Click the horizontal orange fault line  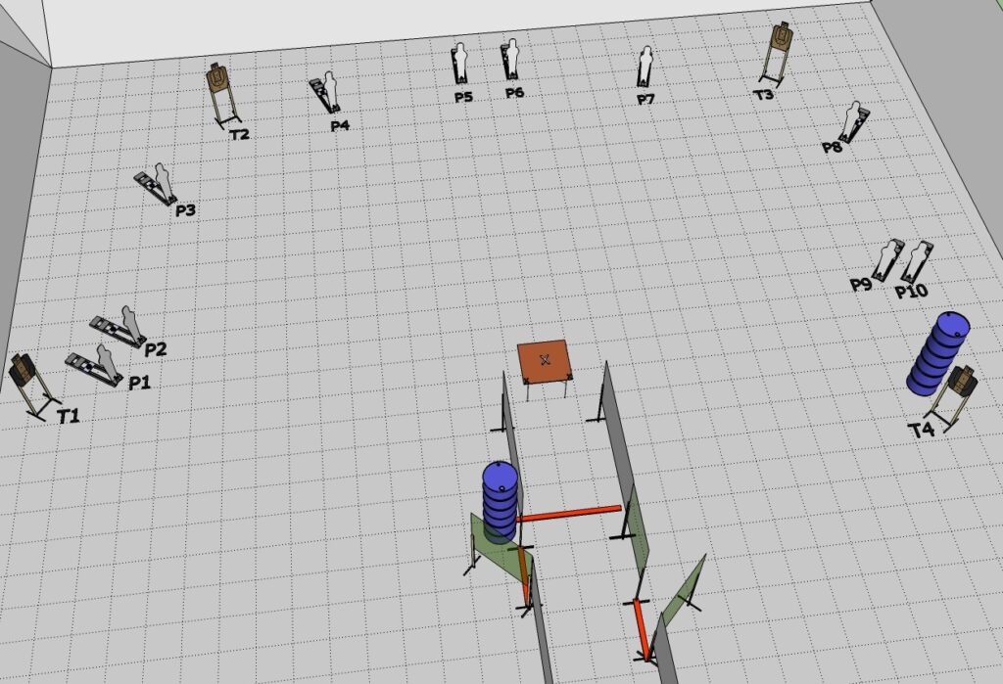[569, 512]
